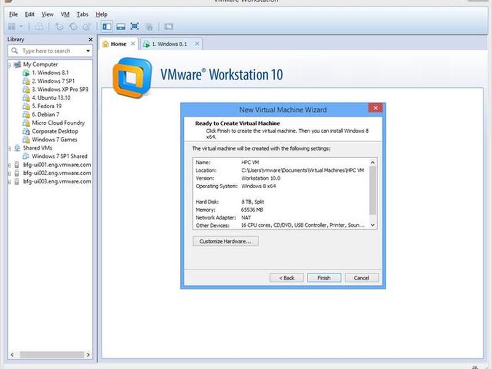Click the bfg-ui003.eng.vmware.com server icon
The height and width of the screenshot is (369, 492).
[17, 181]
